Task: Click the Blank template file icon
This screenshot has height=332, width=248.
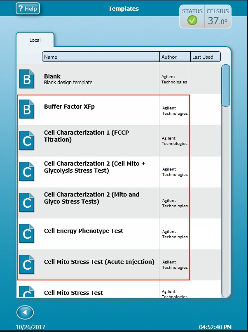Action: (27, 79)
